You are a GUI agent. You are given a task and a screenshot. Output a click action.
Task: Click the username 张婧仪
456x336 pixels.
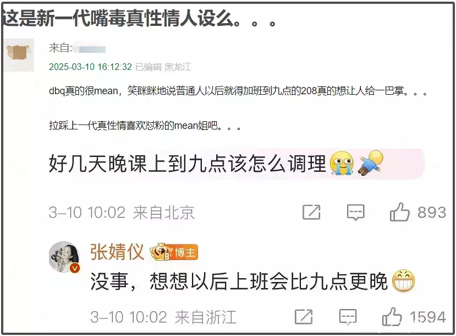[117, 252]
